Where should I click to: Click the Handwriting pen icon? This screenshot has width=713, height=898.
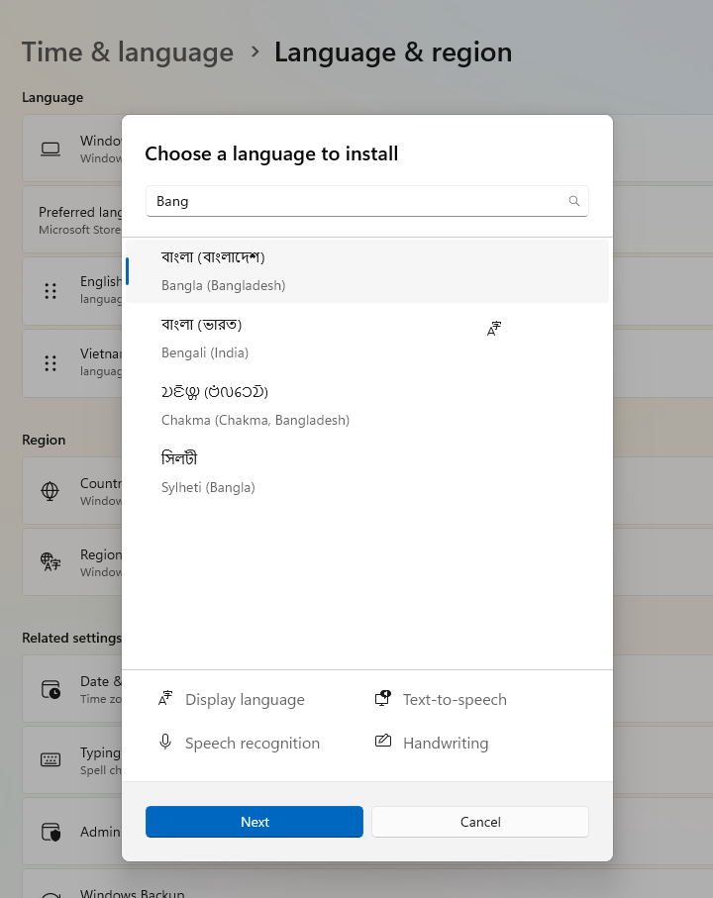383,743
